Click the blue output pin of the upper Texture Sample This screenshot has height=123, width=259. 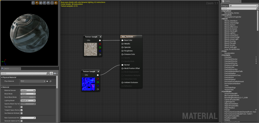tap(100, 51)
